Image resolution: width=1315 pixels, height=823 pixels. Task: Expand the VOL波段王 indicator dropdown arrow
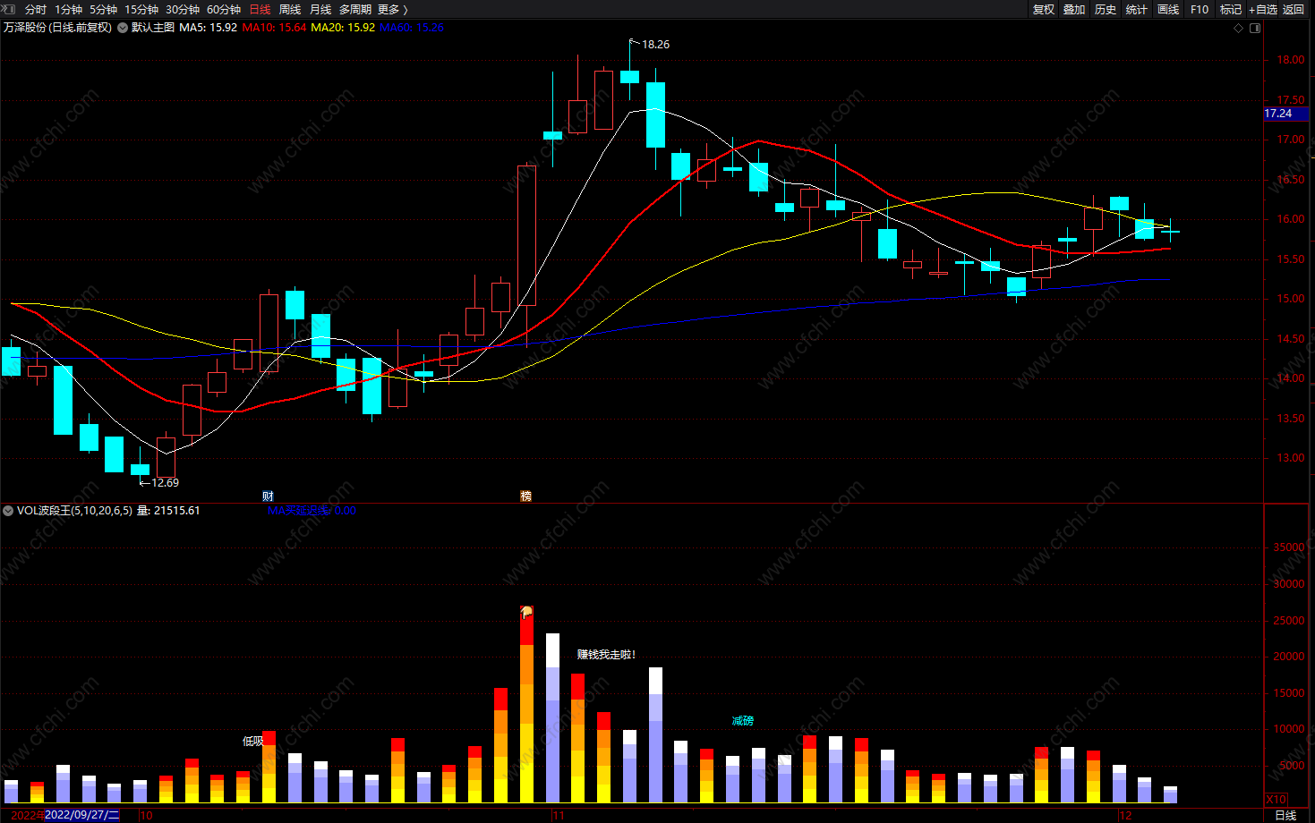(8, 511)
